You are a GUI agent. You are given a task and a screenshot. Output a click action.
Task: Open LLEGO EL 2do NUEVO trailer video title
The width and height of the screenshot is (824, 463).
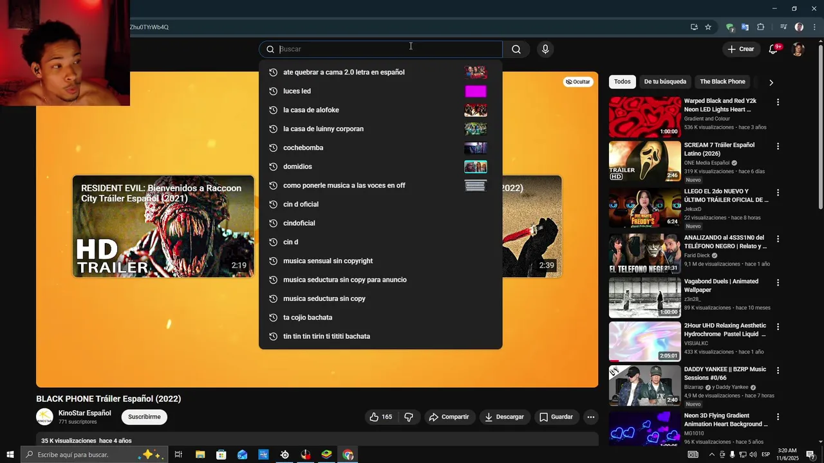[726, 195]
